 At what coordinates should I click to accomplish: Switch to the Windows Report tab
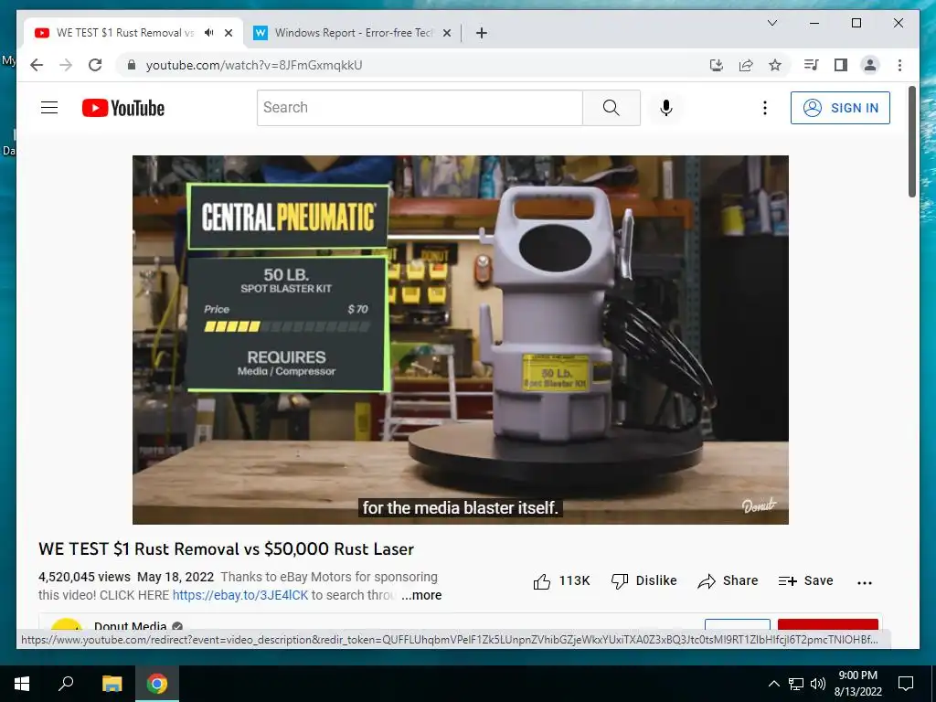click(352, 33)
